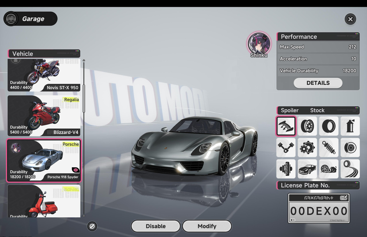This screenshot has width=367, height=237.
Task: Click the Performance panel header
Action: (x=318, y=36)
